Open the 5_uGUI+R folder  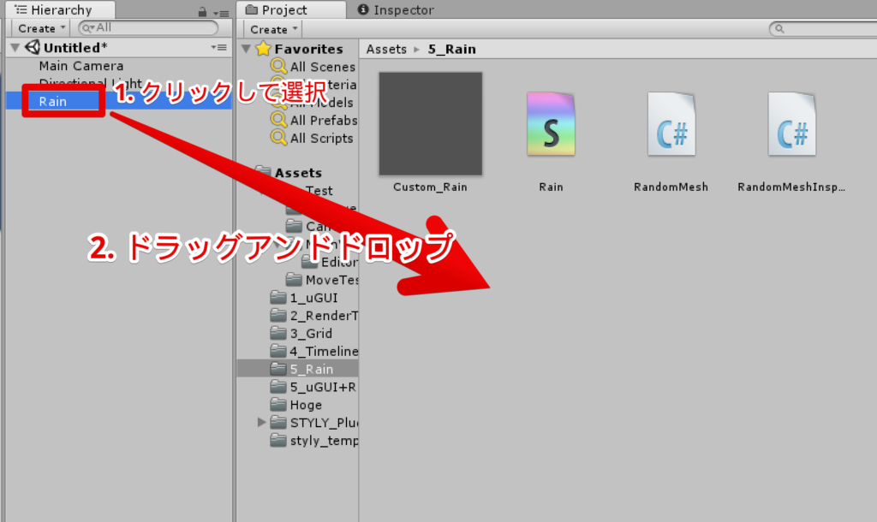pyautogui.click(x=323, y=388)
